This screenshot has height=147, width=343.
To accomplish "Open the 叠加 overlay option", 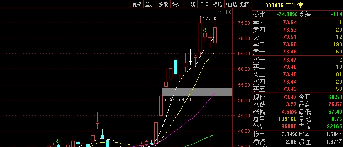I will (150, 4).
